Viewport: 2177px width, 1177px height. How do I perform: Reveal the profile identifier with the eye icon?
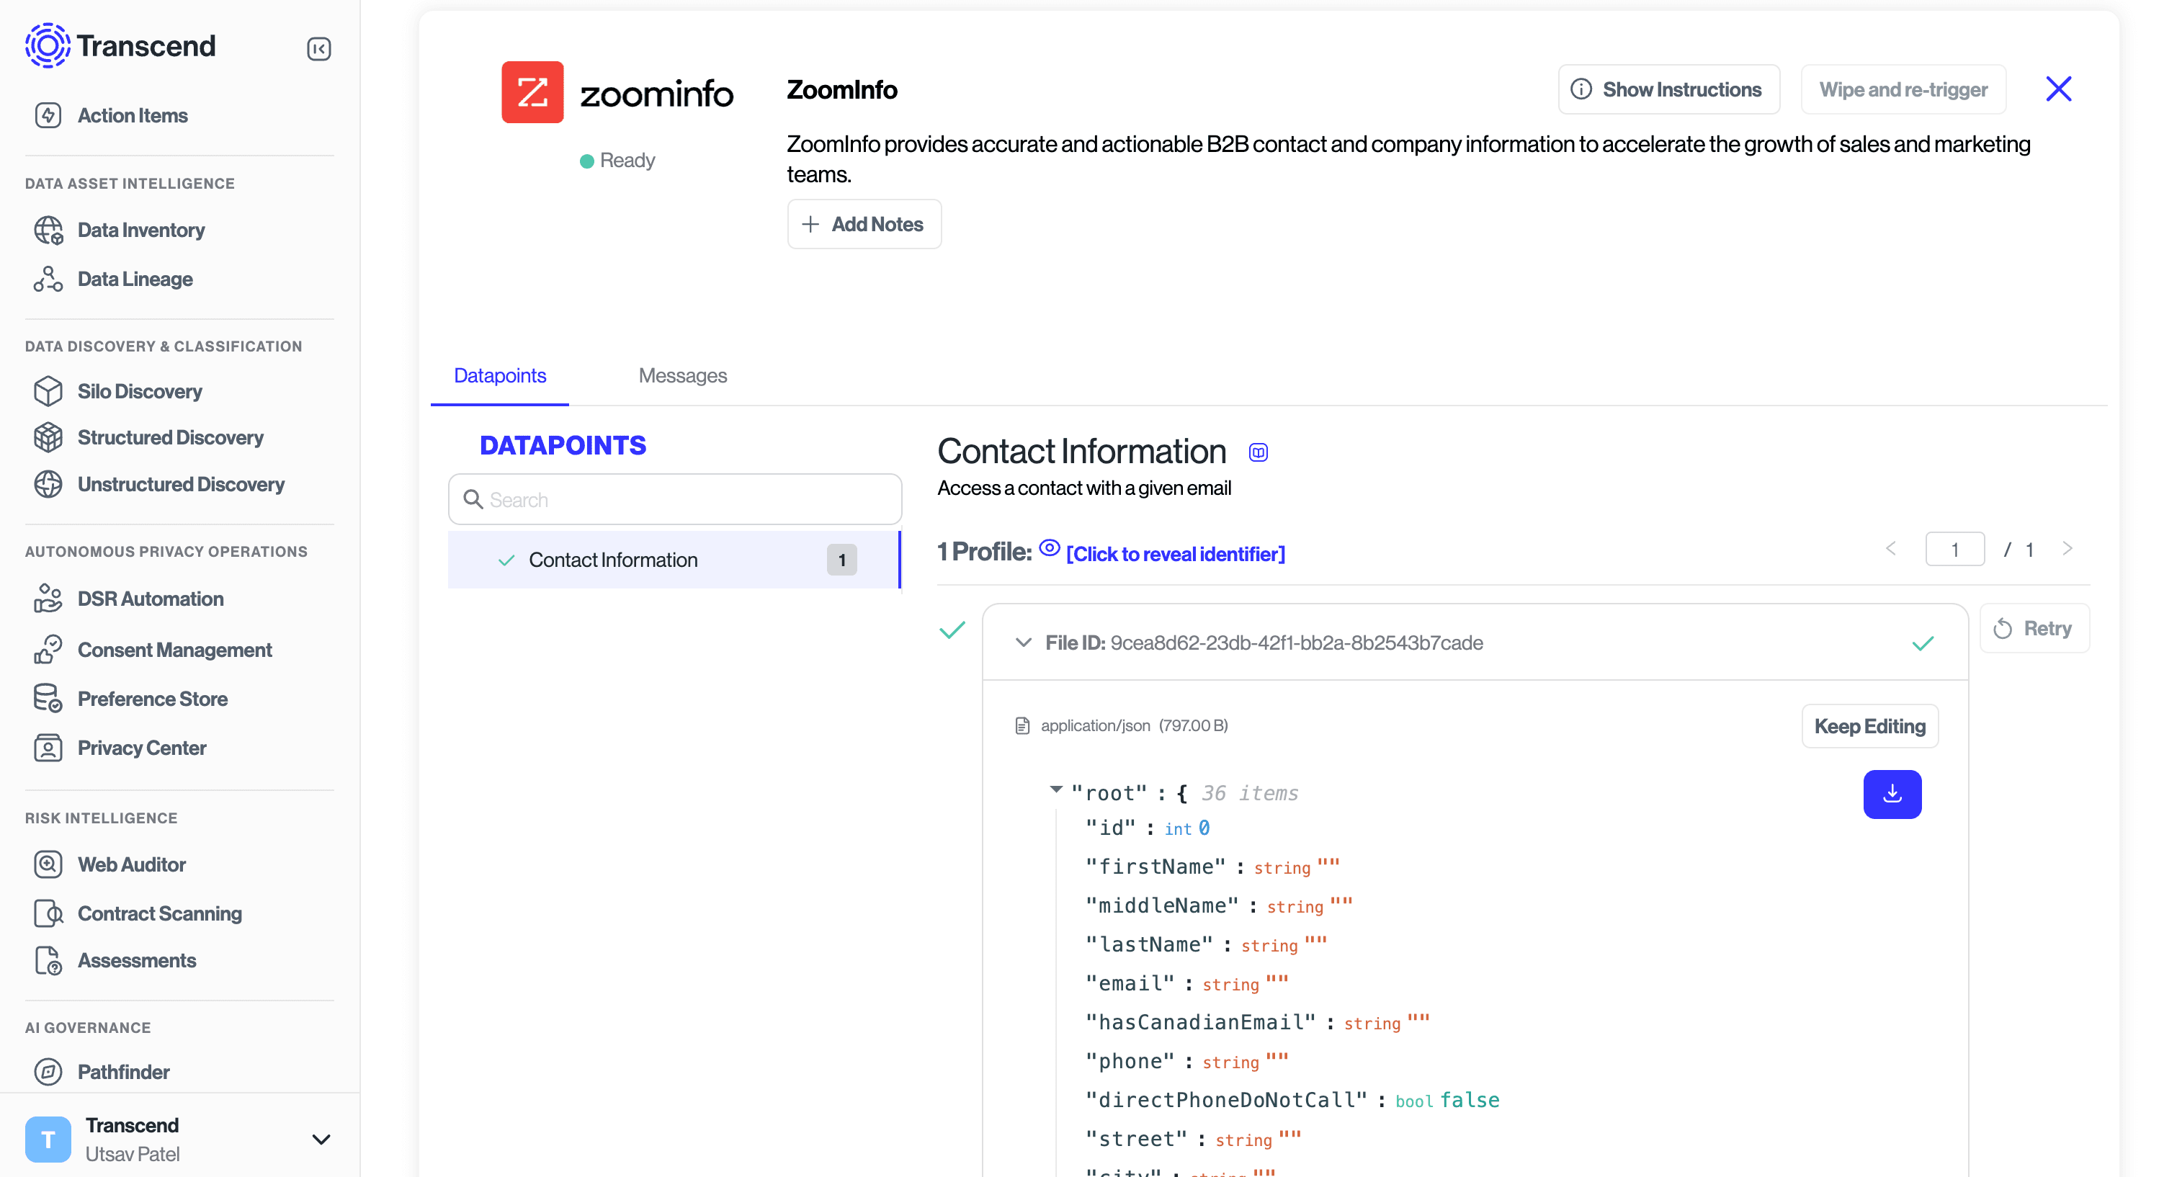(1049, 549)
